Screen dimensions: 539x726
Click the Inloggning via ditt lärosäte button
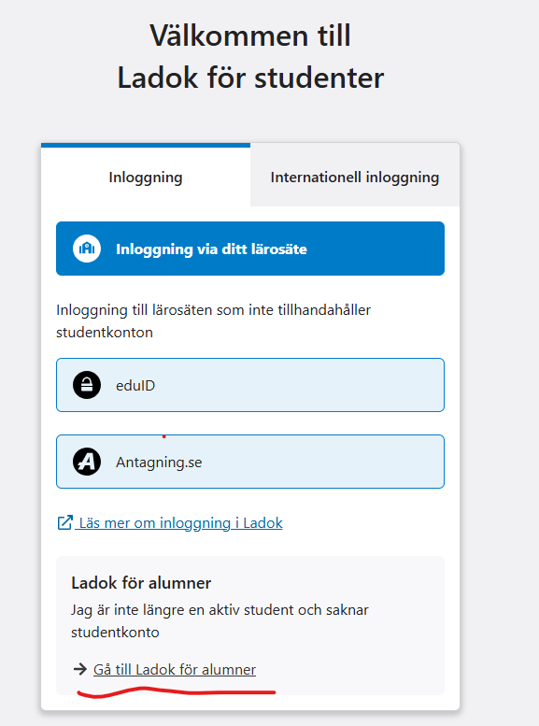(x=250, y=249)
